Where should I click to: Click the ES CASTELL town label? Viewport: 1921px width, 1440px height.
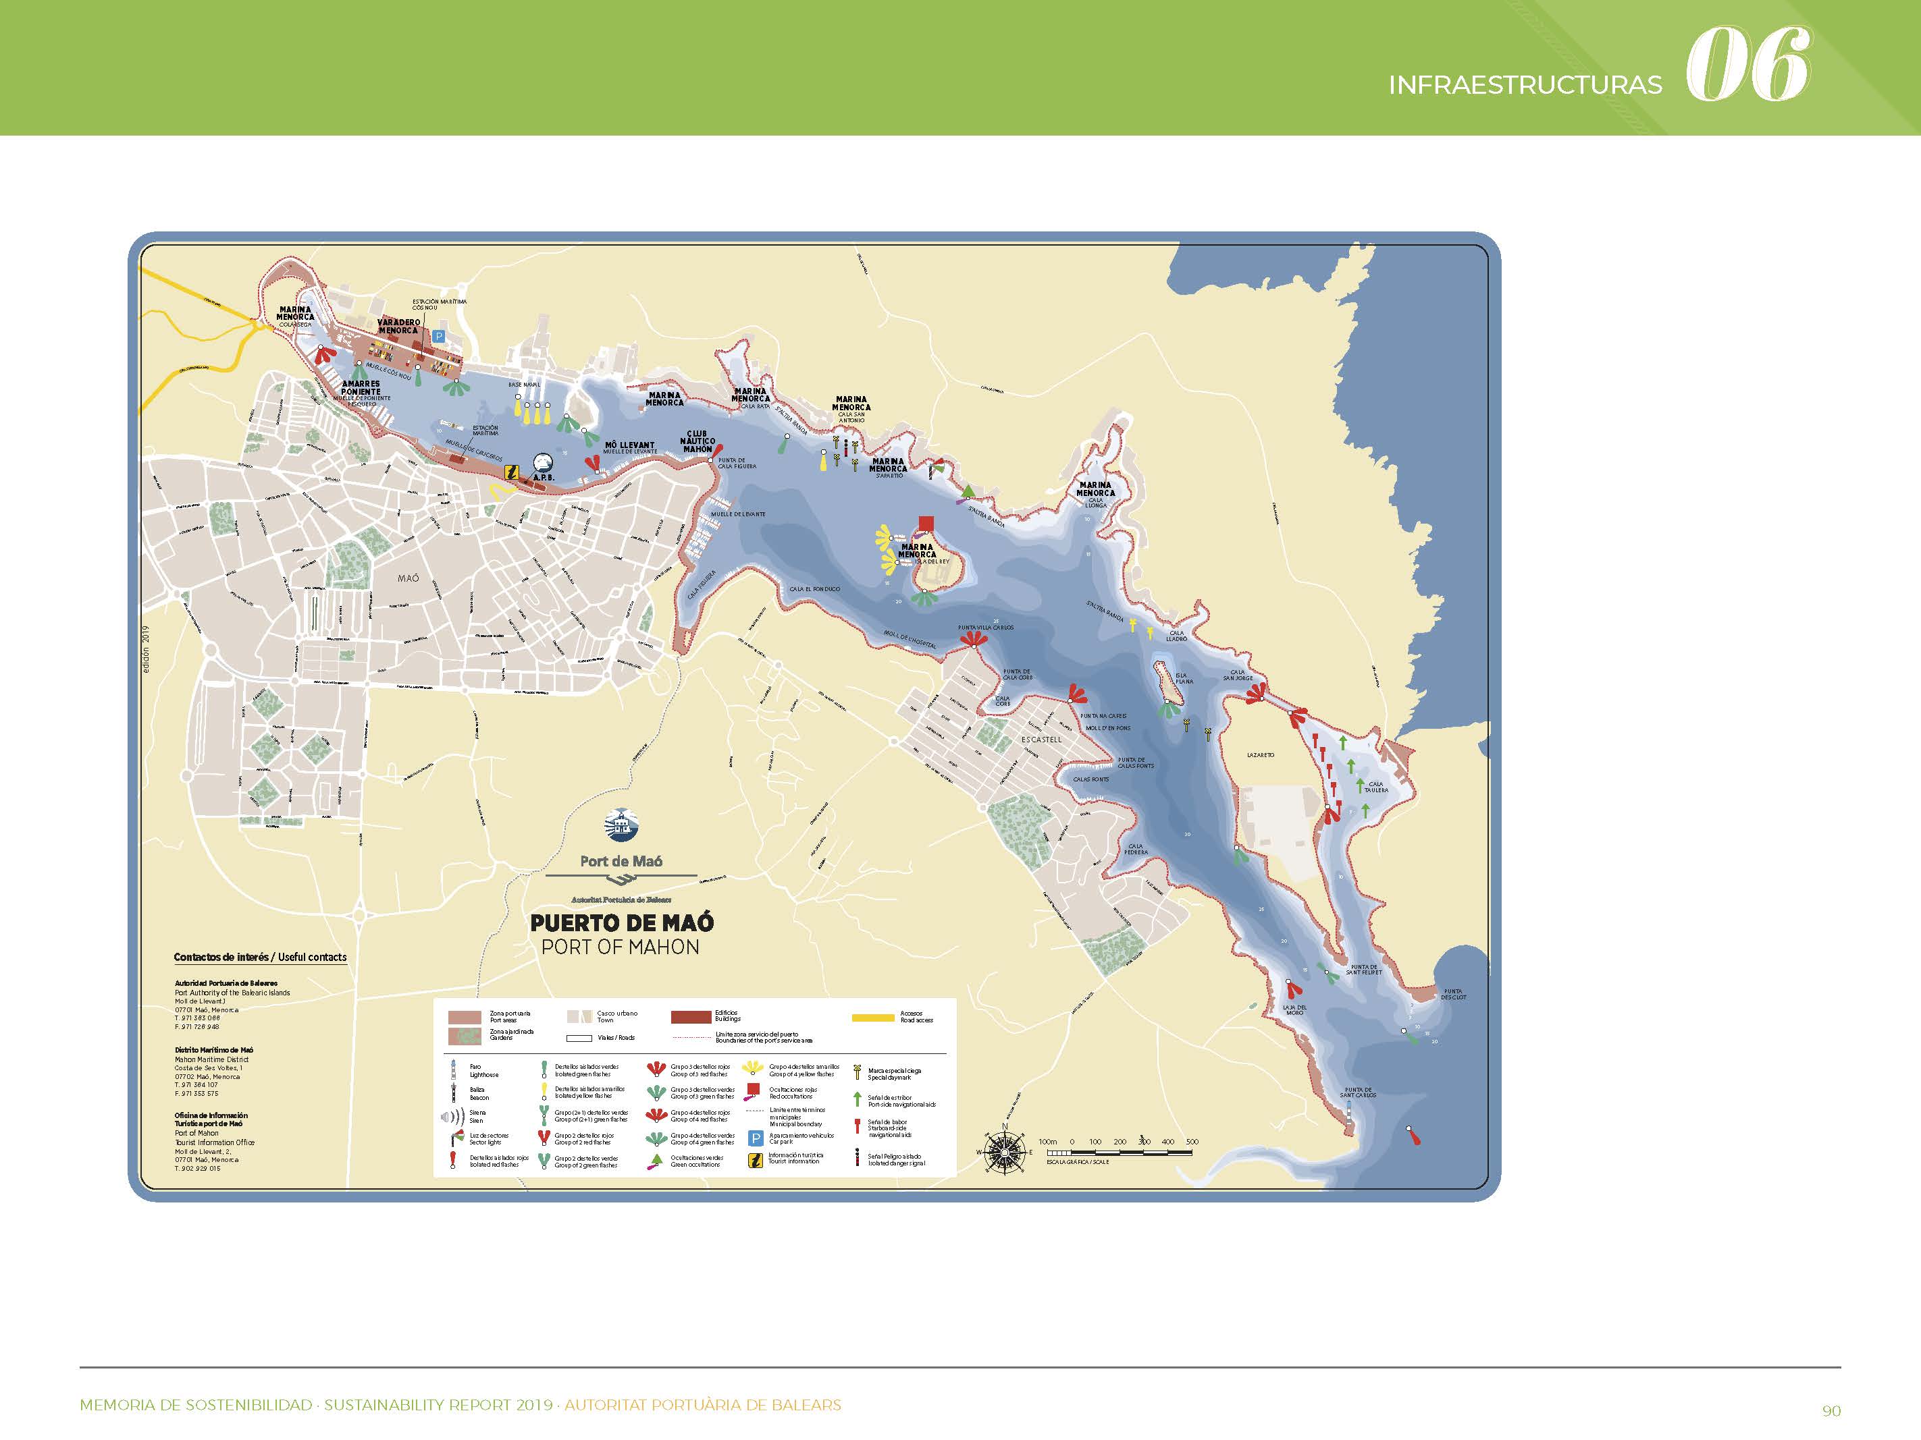tap(1041, 740)
